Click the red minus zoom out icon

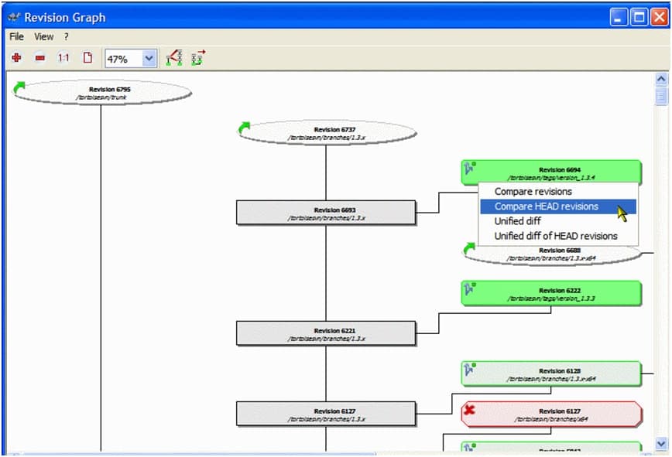point(39,58)
